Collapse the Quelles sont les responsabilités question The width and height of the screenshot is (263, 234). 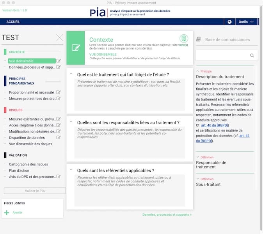(71, 122)
